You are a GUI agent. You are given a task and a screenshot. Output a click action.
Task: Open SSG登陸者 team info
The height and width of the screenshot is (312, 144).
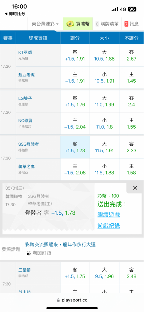pyautogui.click(x=28, y=144)
